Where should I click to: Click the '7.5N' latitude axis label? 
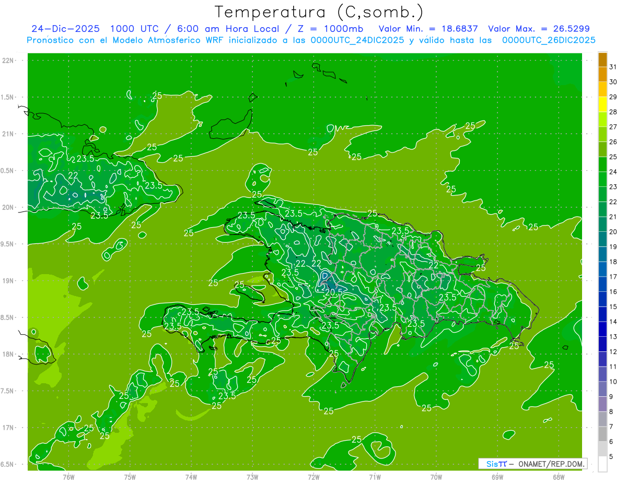(8, 391)
